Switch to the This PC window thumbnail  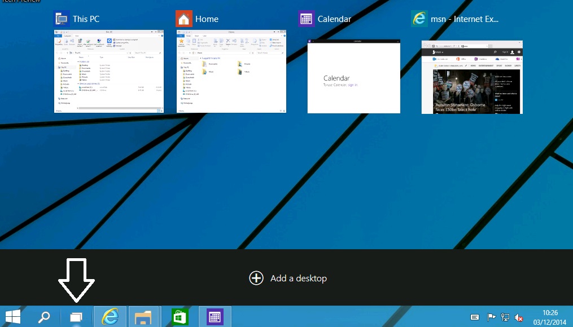coord(109,70)
